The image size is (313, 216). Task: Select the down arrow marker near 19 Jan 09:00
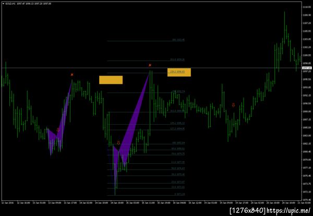tap(233, 105)
